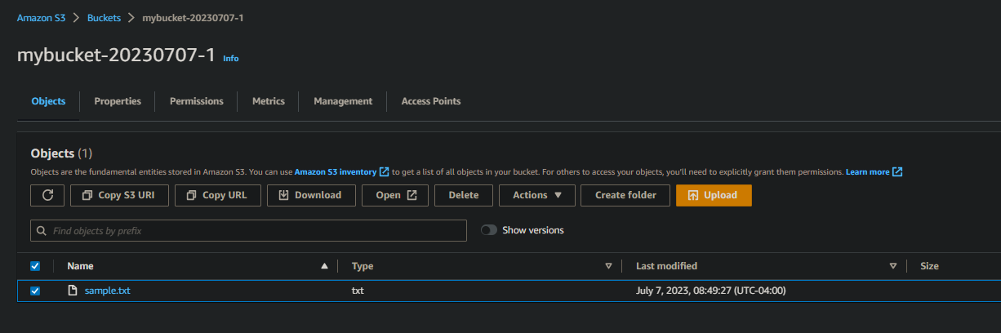Go to Buckets breadcrumb link

[x=104, y=18]
